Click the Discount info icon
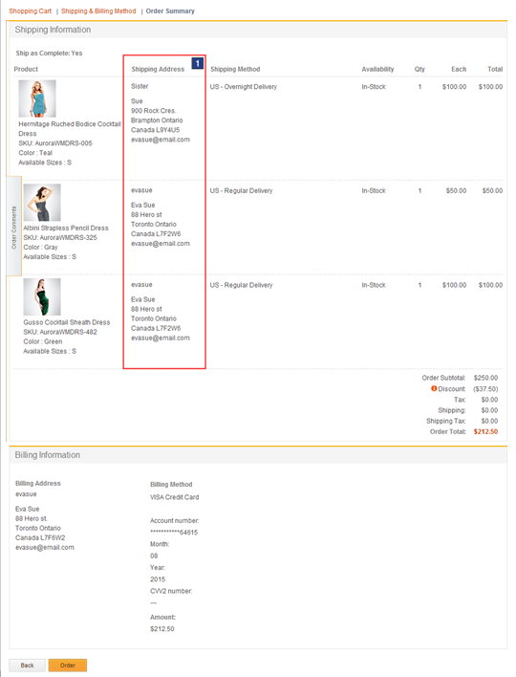Viewport: 516px width, 677px height. point(434,388)
